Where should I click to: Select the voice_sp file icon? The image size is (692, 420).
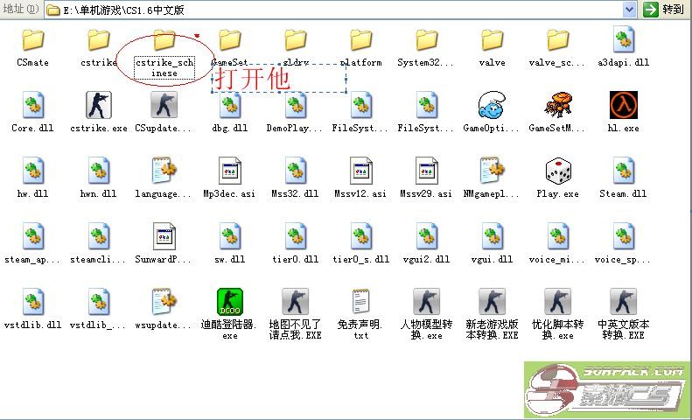coord(624,236)
